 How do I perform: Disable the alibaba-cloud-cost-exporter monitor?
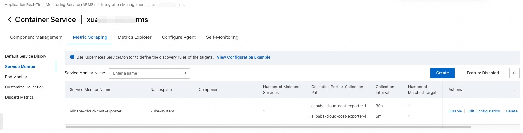tap(455, 111)
